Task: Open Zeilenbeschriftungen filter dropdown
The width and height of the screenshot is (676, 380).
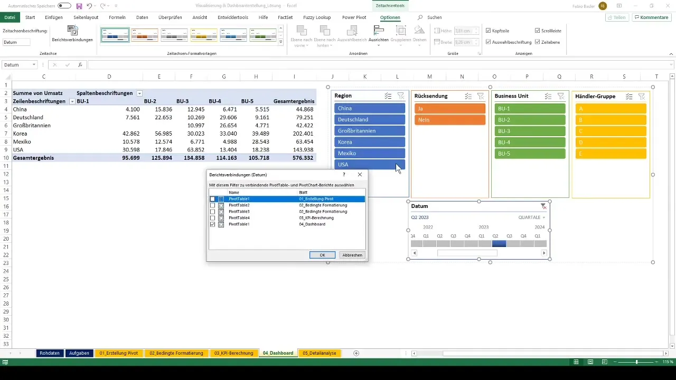Action: [72, 101]
